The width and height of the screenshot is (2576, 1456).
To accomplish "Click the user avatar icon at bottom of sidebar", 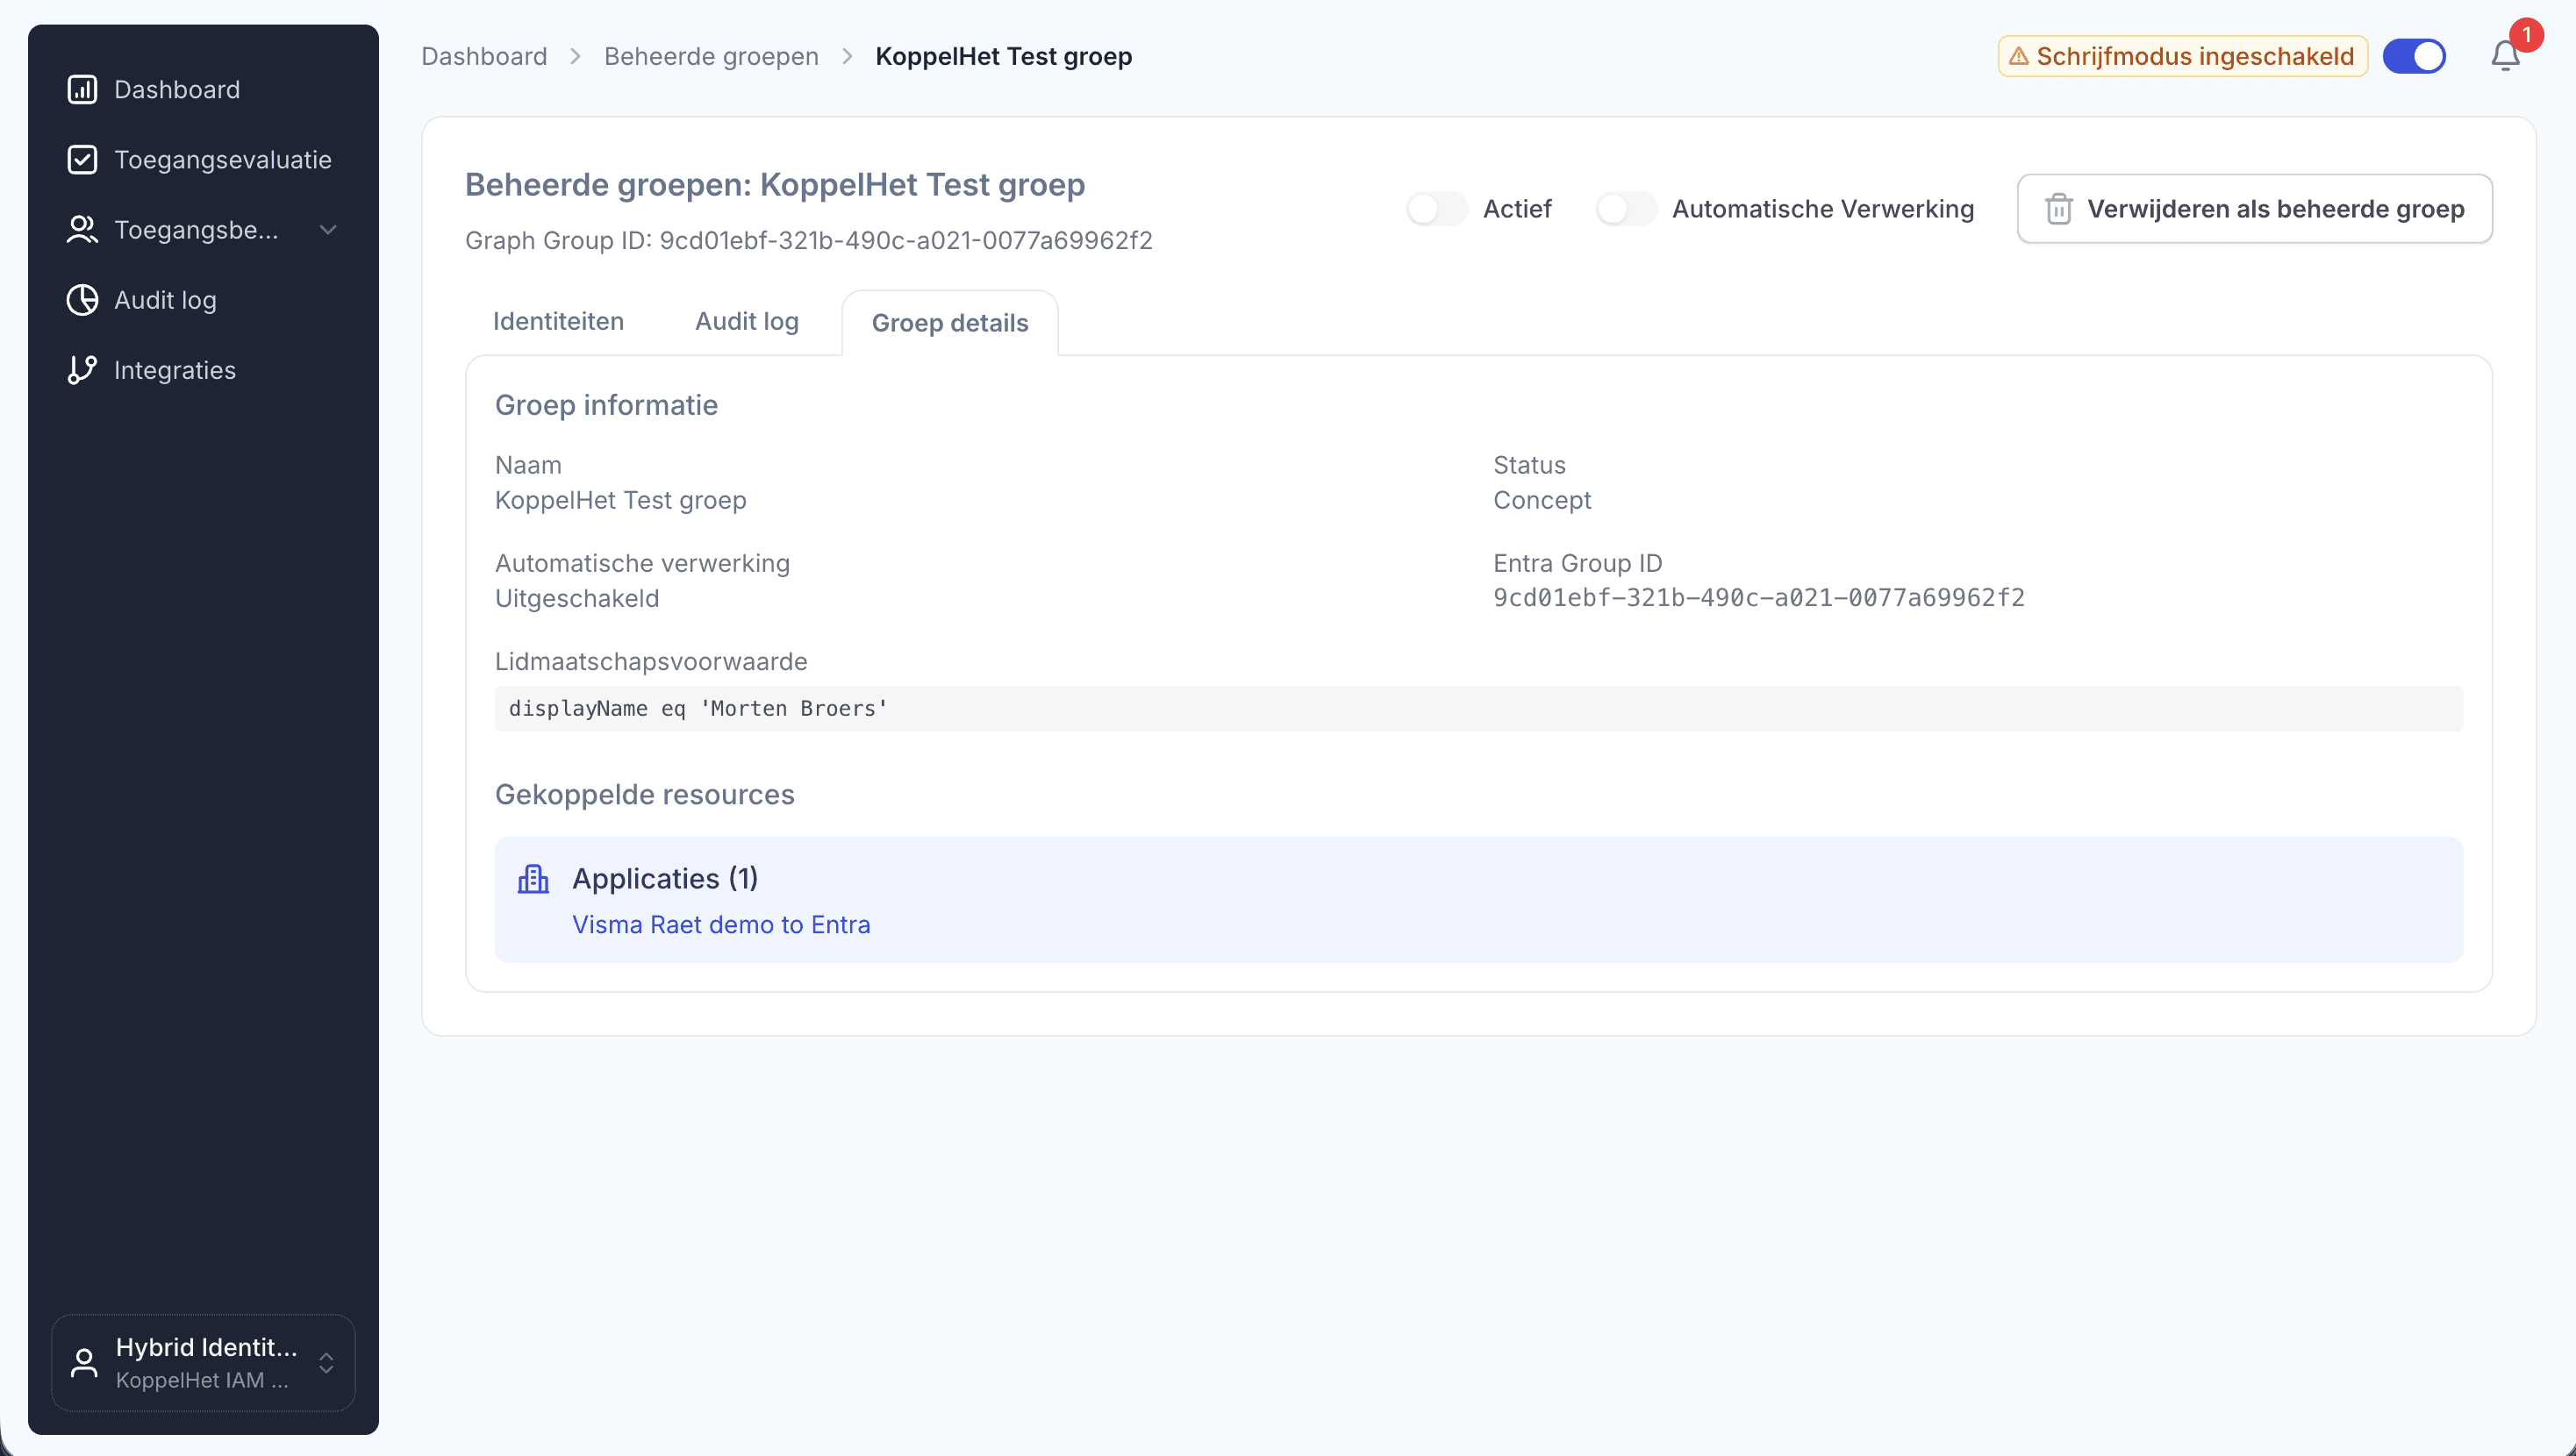I will (x=84, y=1363).
